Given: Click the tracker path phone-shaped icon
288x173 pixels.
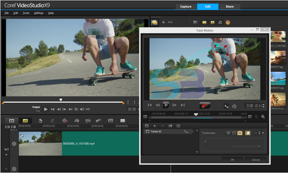Looking at the screenshot, I should tap(226, 106).
